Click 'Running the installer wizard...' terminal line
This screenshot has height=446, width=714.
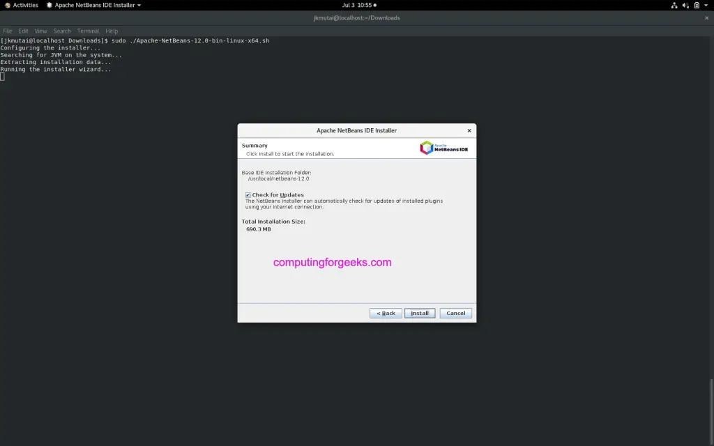[56, 70]
